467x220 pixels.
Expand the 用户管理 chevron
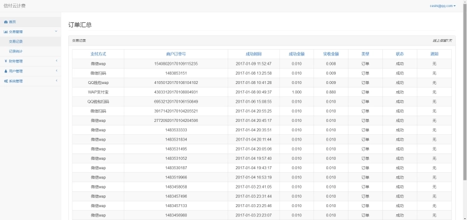click(57, 71)
